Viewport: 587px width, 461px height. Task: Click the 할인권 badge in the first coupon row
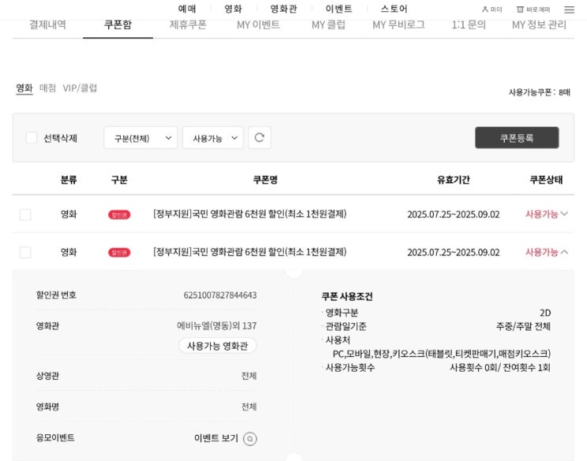119,215
